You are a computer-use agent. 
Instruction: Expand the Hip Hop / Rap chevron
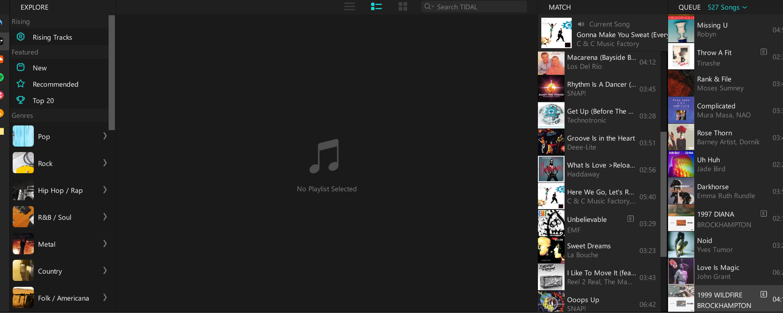[105, 190]
